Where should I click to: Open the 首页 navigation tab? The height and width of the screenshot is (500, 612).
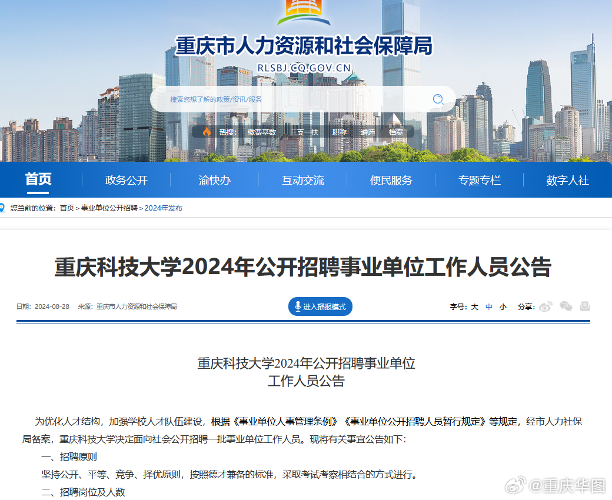(38, 179)
